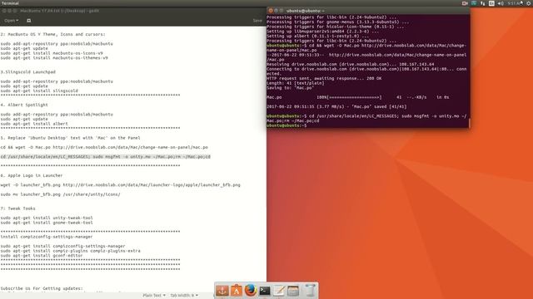Open the file manager icon in the dock
This screenshot has width=533, height=299.
point(293,291)
